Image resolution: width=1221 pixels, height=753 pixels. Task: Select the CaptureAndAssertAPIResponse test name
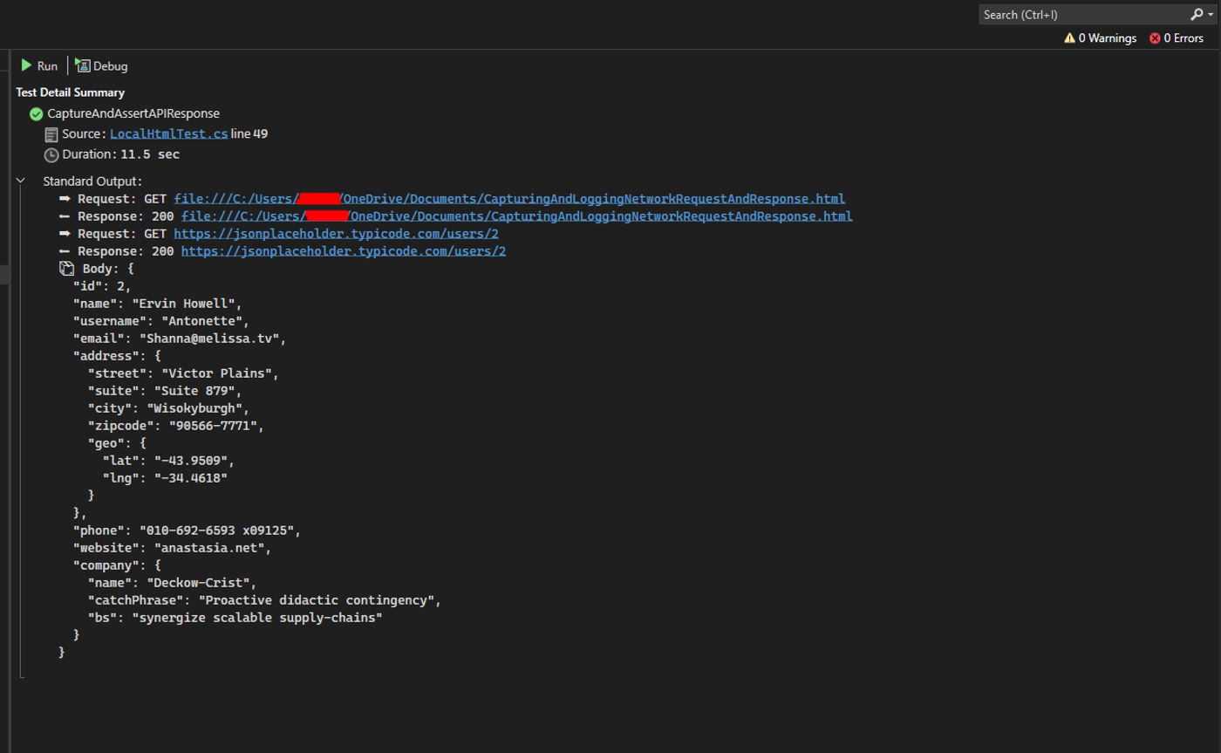[x=133, y=113]
